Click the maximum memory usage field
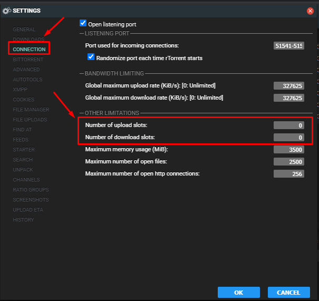 coord(289,150)
